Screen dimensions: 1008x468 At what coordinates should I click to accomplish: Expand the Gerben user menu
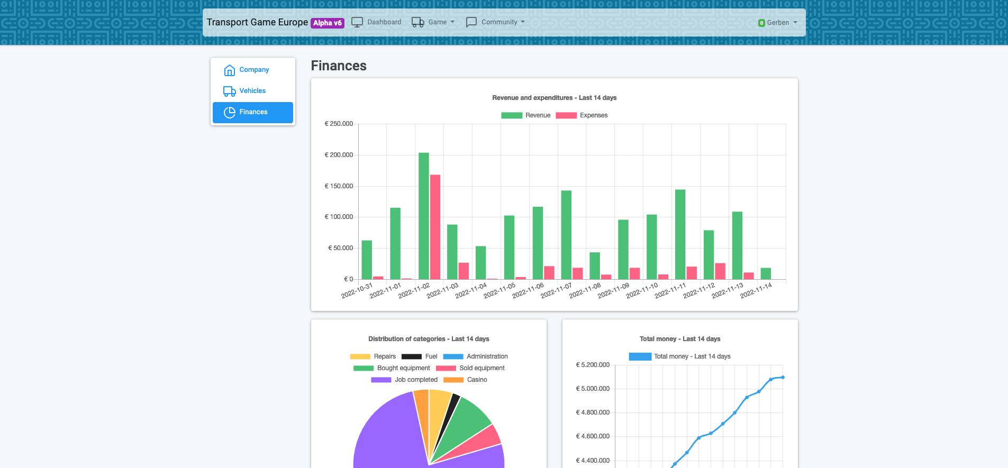pyautogui.click(x=777, y=23)
